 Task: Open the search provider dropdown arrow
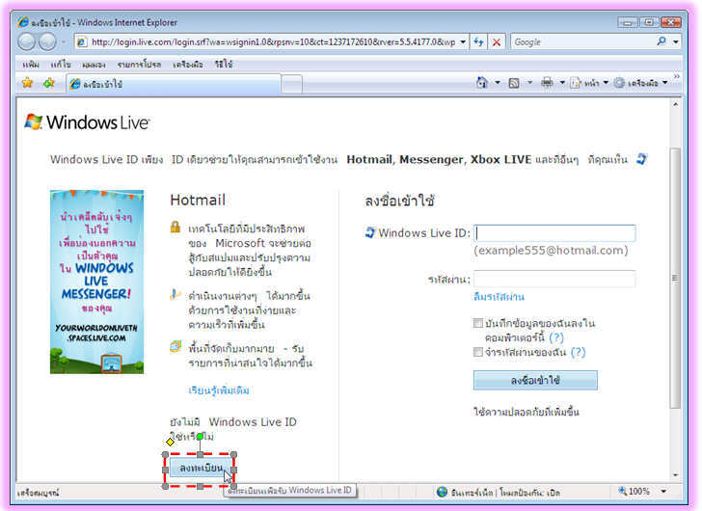676,42
